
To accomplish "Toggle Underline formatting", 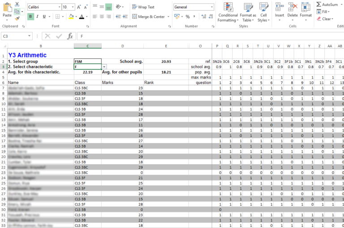I will [x=44, y=17].
